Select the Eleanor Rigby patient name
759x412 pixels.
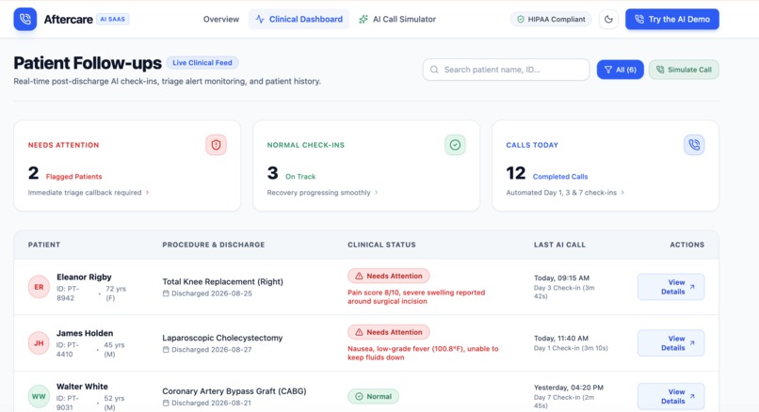(84, 277)
